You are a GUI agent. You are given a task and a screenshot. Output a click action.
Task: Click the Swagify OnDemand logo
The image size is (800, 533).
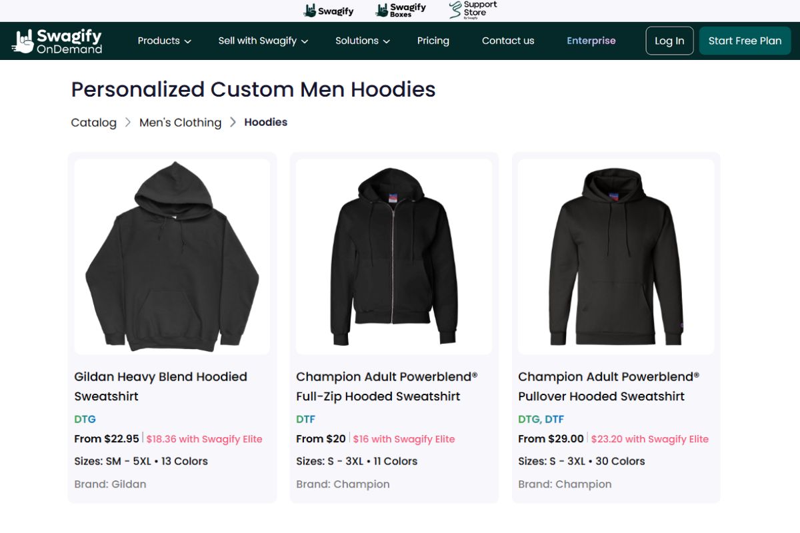pos(57,41)
